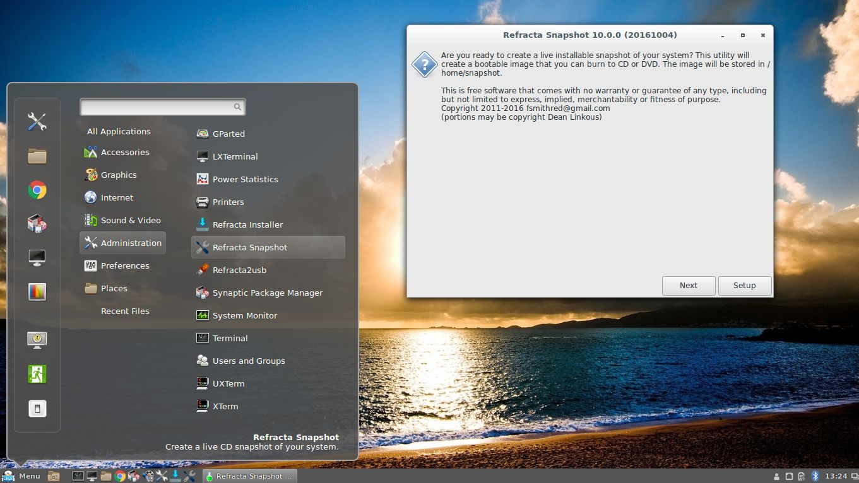
Task: Click the Chrome launcher in the bottom panel
Action: point(120,476)
